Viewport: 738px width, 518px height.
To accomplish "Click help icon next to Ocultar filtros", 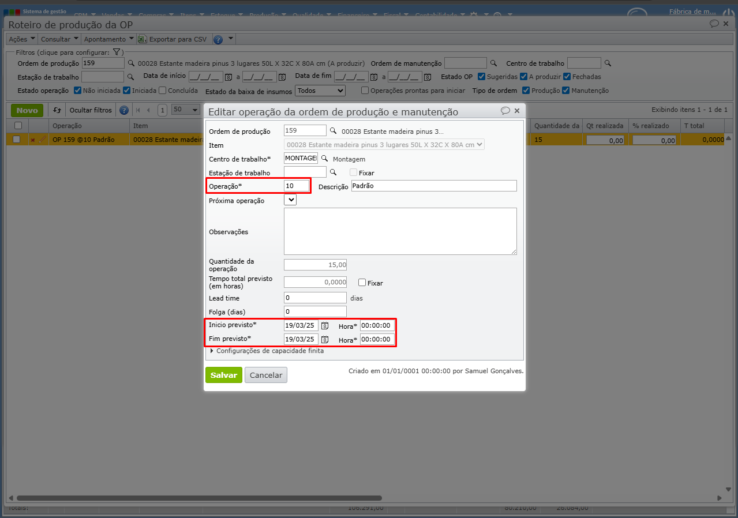I will (x=123, y=110).
